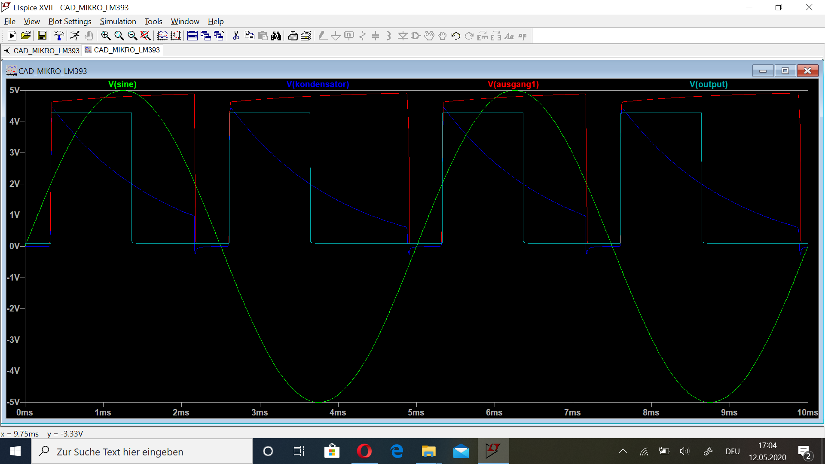825x464 pixels.
Task: Click the Find binoculars icon
Action: click(276, 36)
